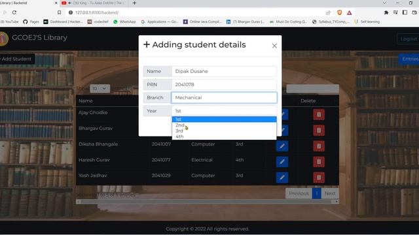This screenshot has height=235, width=419.
Task: Click the Branch input field
Action: coord(224,97)
